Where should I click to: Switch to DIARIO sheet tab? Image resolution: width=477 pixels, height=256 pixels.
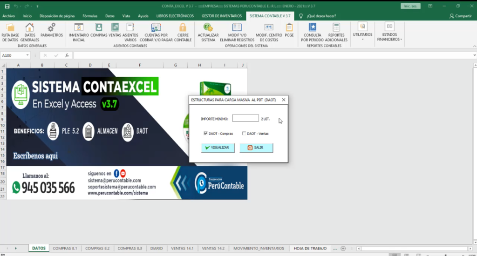click(x=157, y=249)
